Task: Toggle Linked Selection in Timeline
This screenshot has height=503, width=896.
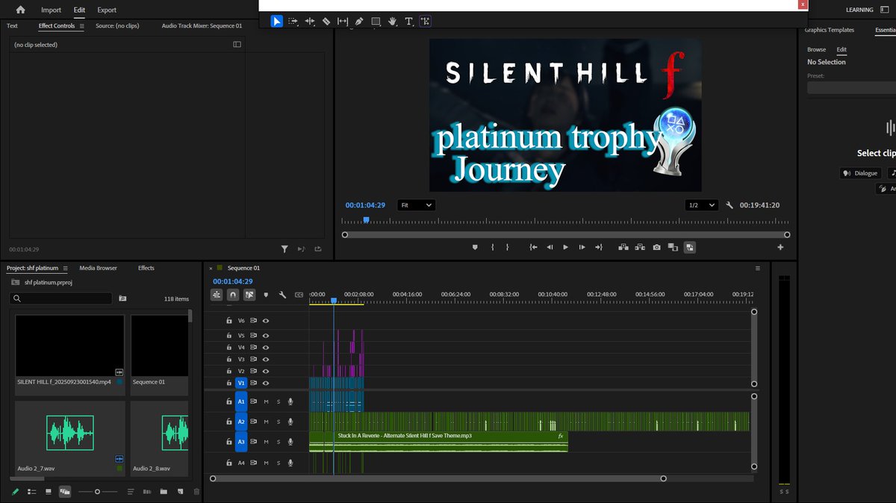Action: pos(249,295)
